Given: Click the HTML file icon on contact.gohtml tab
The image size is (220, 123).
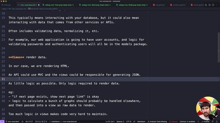Looking at the screenshot, I should point(171,5).
